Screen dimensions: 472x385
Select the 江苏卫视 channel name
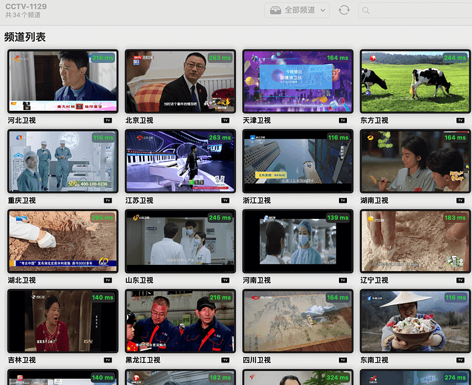point(139,200)
